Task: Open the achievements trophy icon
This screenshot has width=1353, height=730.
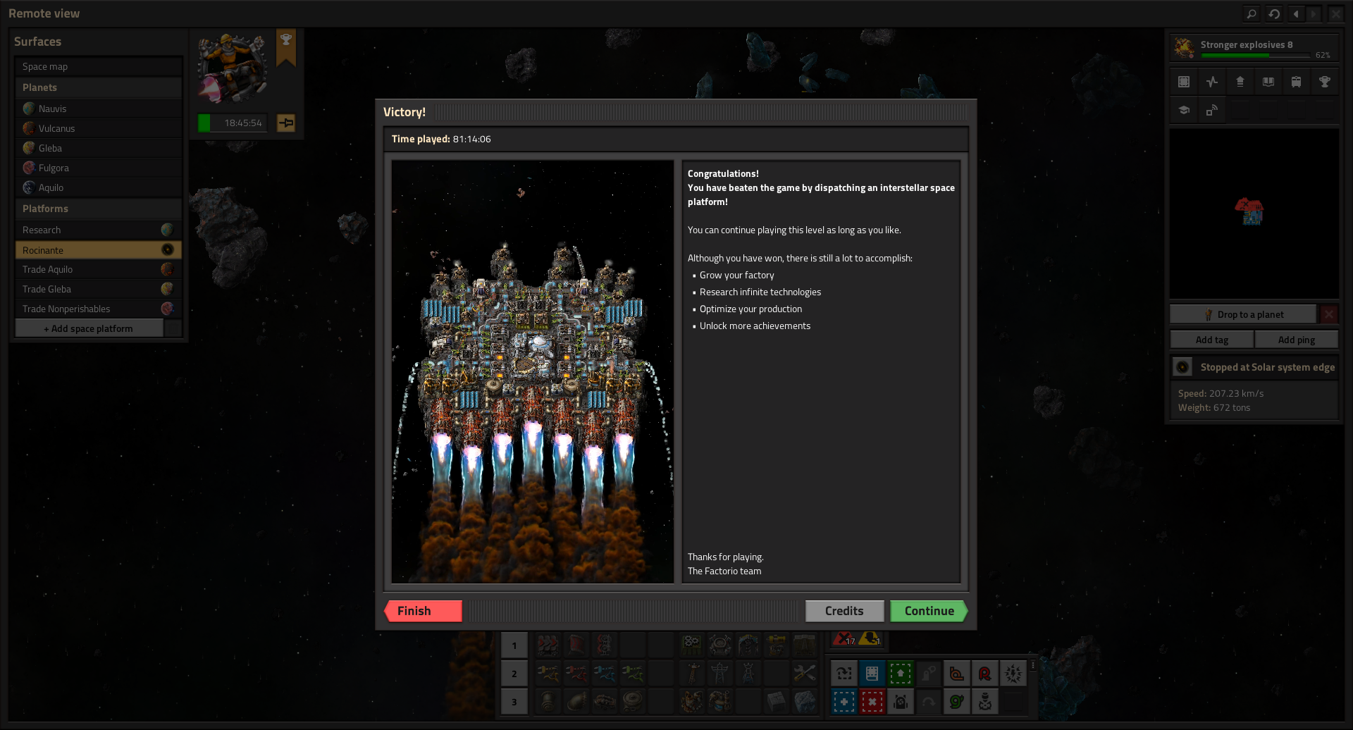Action: (x=1324, y=82)
